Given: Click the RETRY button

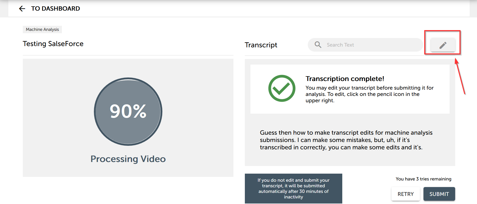Looking at the screenshot, I should click(x=405, y=194).
